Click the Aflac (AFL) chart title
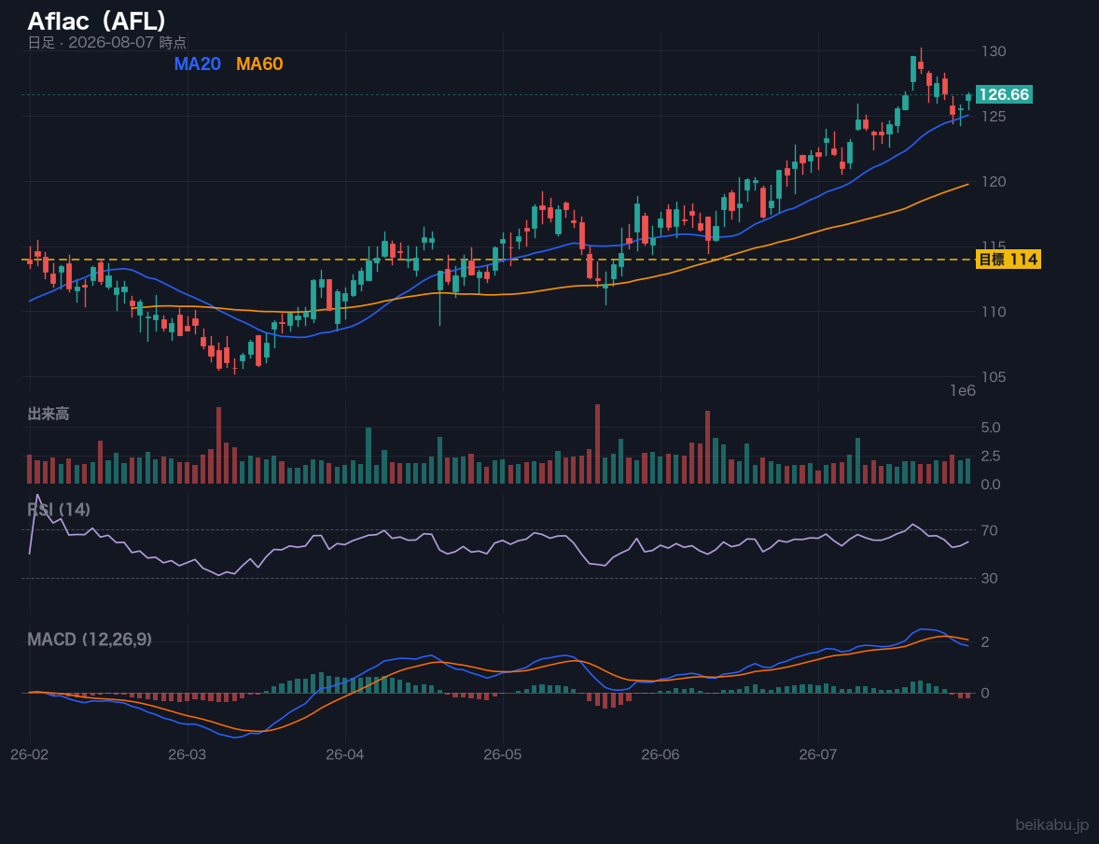The height and width of the screenshot is (844, 1099). (x=97, y=21)
